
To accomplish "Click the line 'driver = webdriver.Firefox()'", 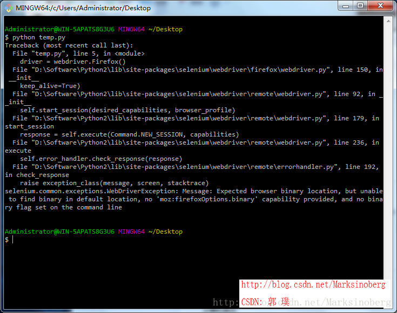I will [73, 62].
